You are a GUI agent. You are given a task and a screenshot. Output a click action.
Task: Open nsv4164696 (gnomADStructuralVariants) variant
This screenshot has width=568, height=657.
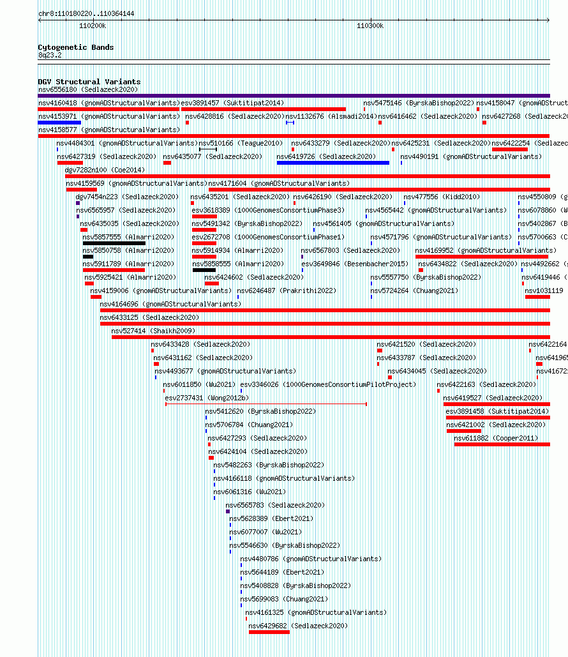[170, 304]
